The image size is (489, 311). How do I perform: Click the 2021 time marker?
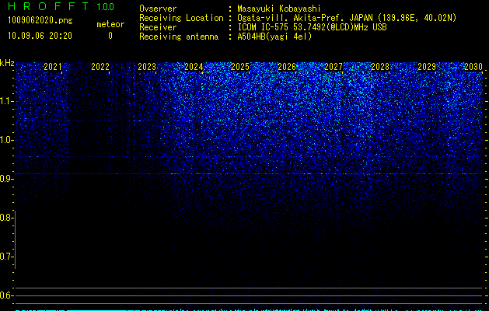pos(53,67)
